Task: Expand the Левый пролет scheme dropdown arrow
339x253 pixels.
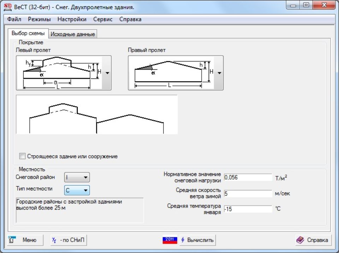Action: point(107,73)
